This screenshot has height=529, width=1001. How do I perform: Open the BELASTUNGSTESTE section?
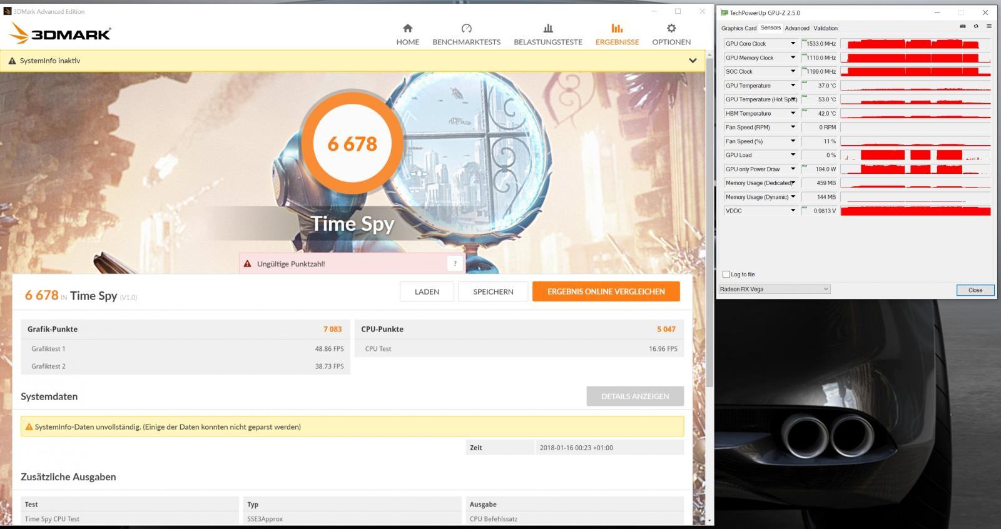click(548, 34)
